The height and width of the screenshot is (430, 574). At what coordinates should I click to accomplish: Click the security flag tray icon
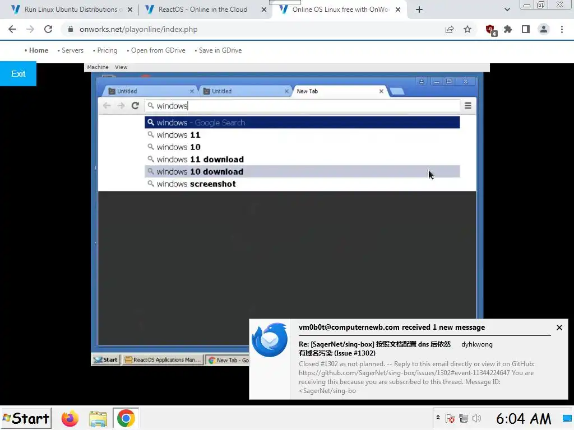click(x=450, y=418)
